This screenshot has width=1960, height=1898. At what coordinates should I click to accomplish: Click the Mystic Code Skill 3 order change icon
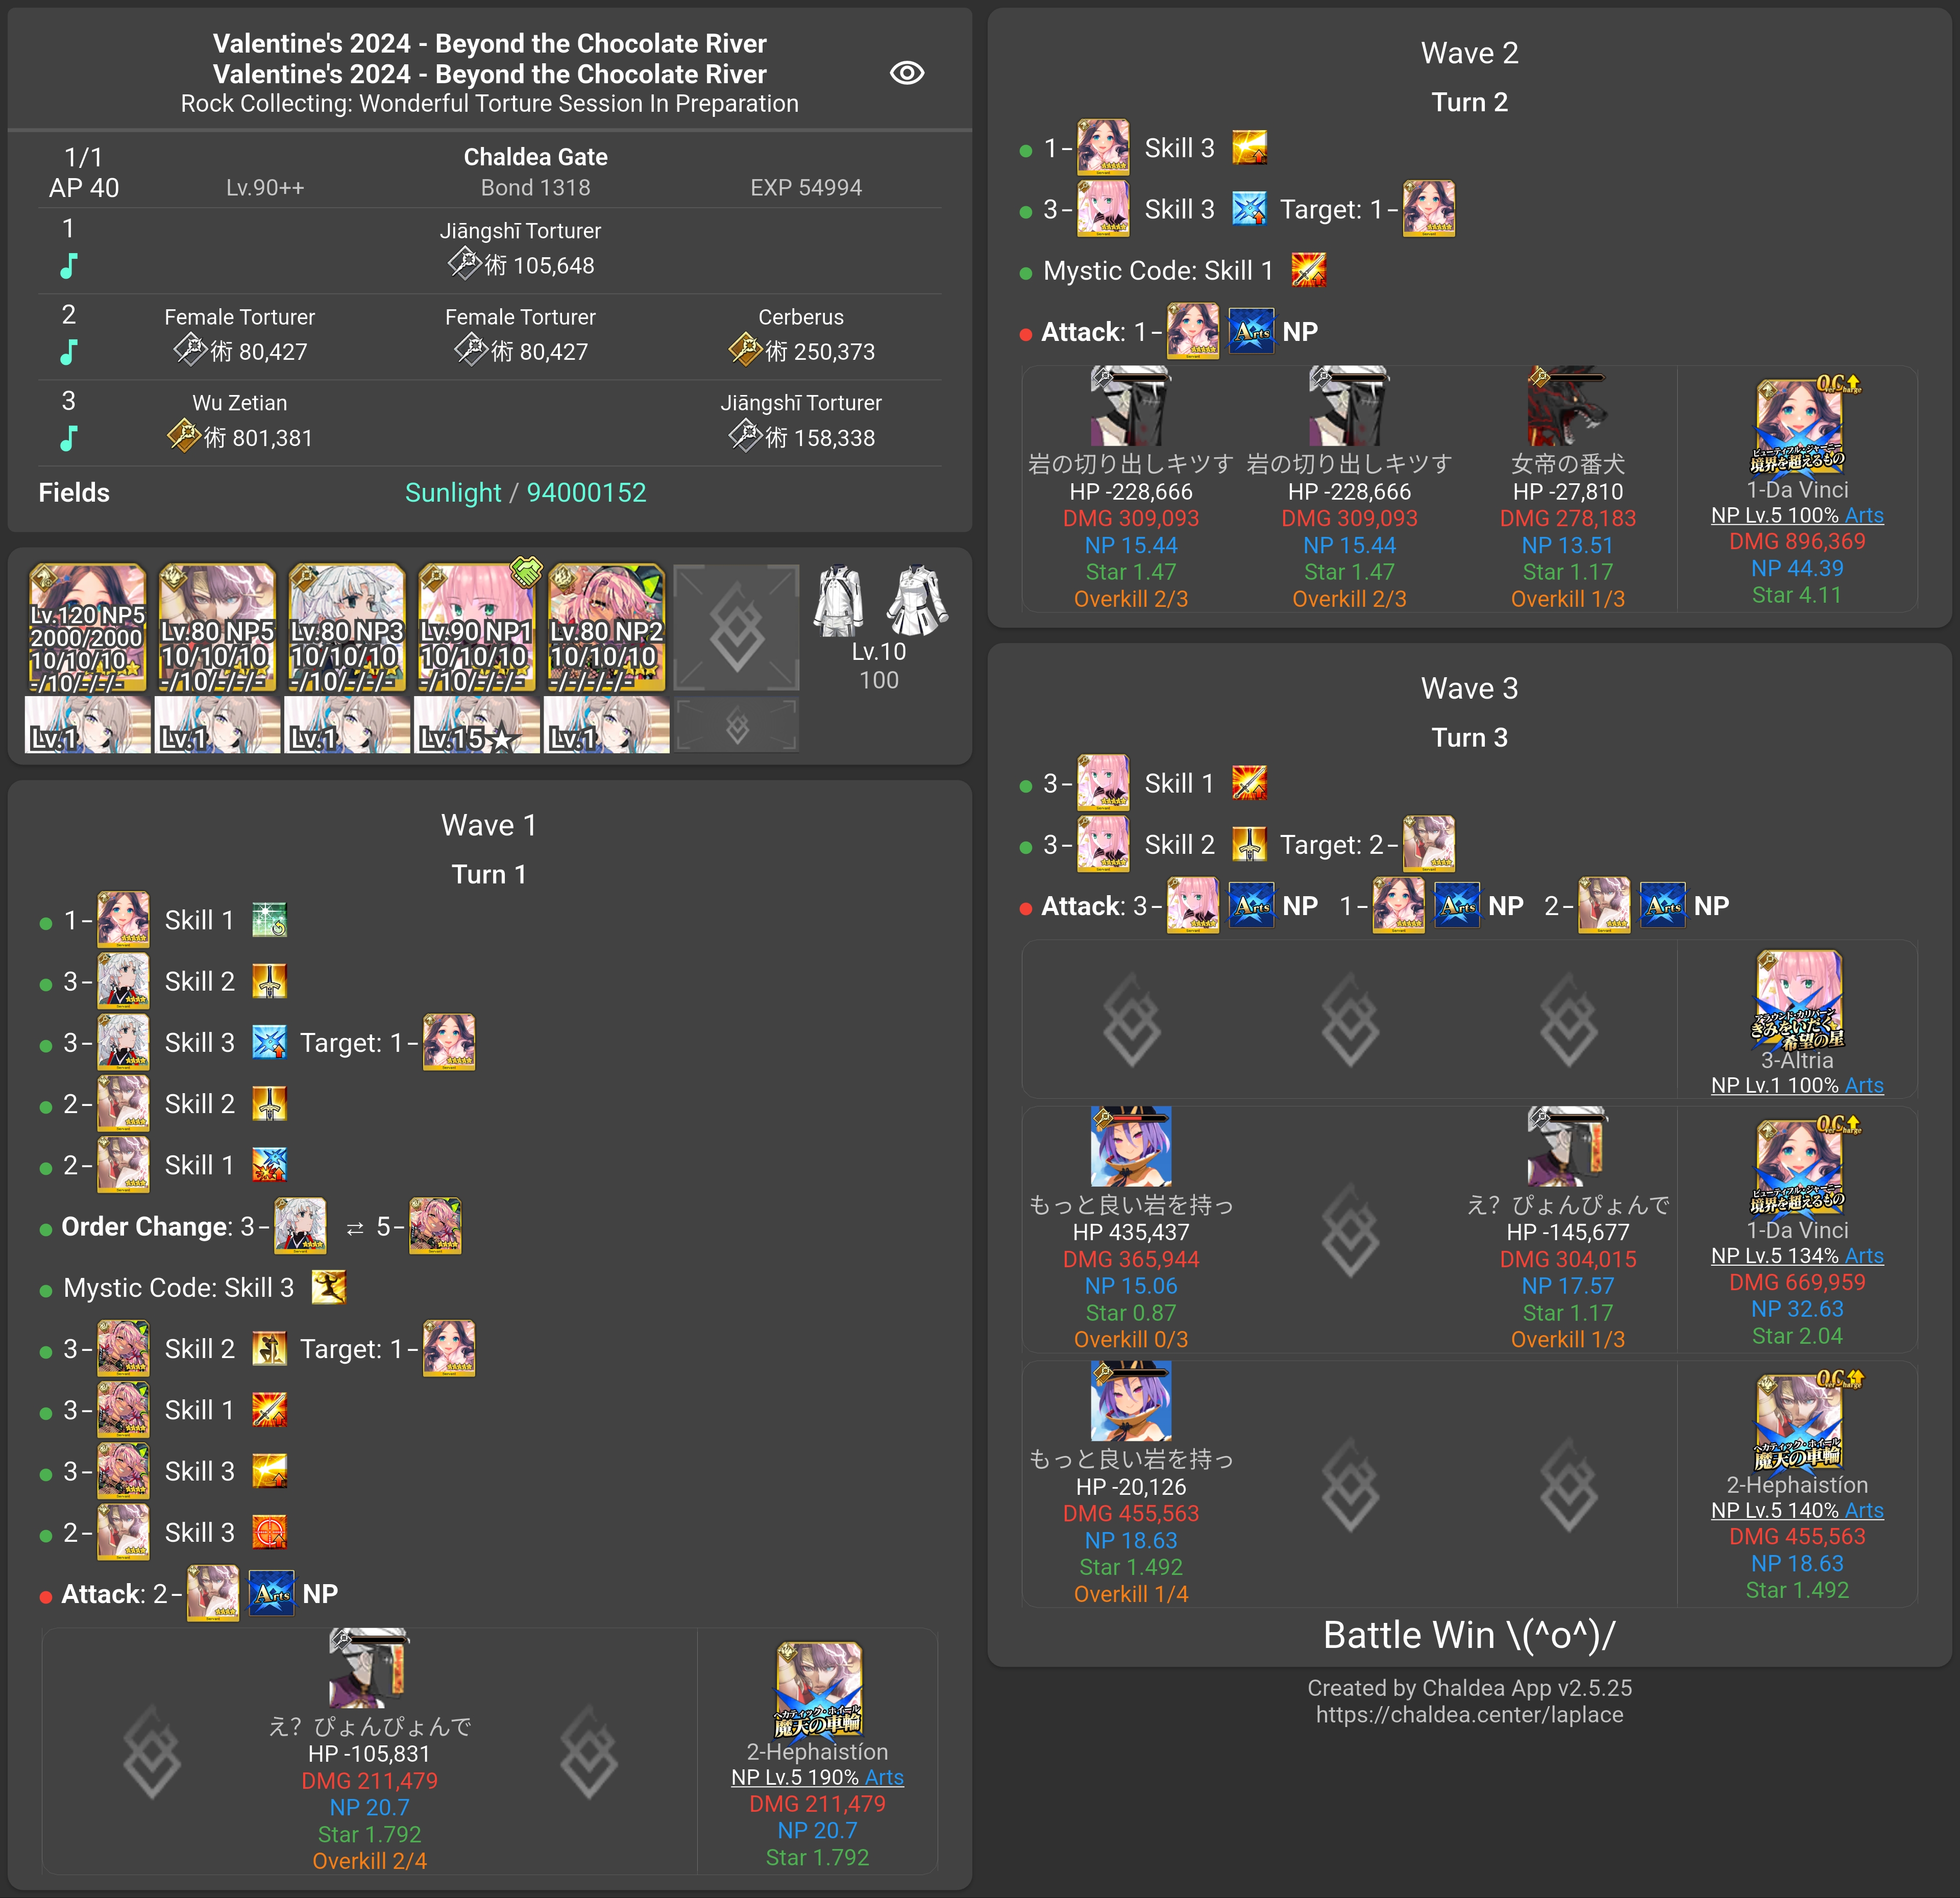[329, 1287]
